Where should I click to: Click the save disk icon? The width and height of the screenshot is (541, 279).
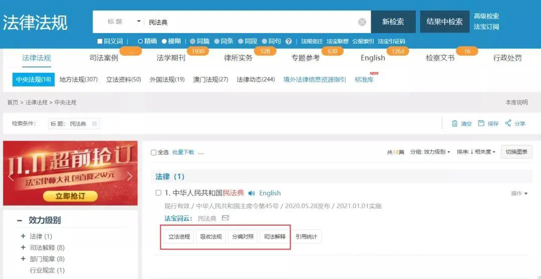coord(481,123)
